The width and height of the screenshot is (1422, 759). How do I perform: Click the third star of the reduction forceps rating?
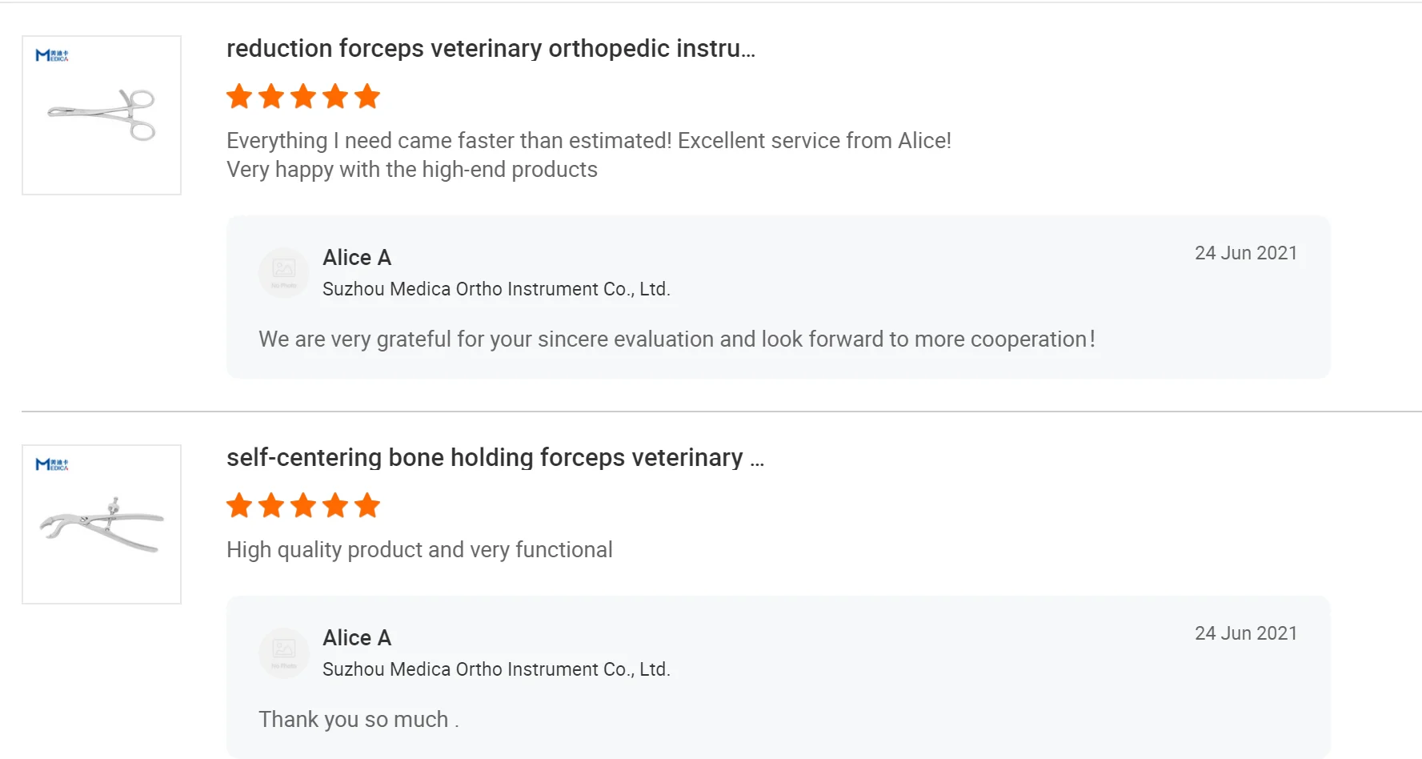click(303, 97)
